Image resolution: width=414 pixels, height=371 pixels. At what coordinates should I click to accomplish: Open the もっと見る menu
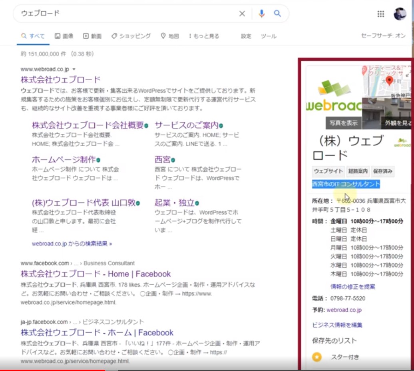(x=204, y=36)
